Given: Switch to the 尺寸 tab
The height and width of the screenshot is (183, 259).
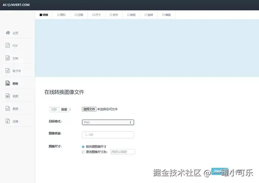Looking at the screenshot, I should (97, 15).
